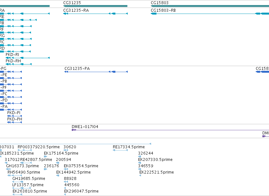Select EST label EK207330.5prime
Screen dimensions: 269x196
click(x=155, y=160)
